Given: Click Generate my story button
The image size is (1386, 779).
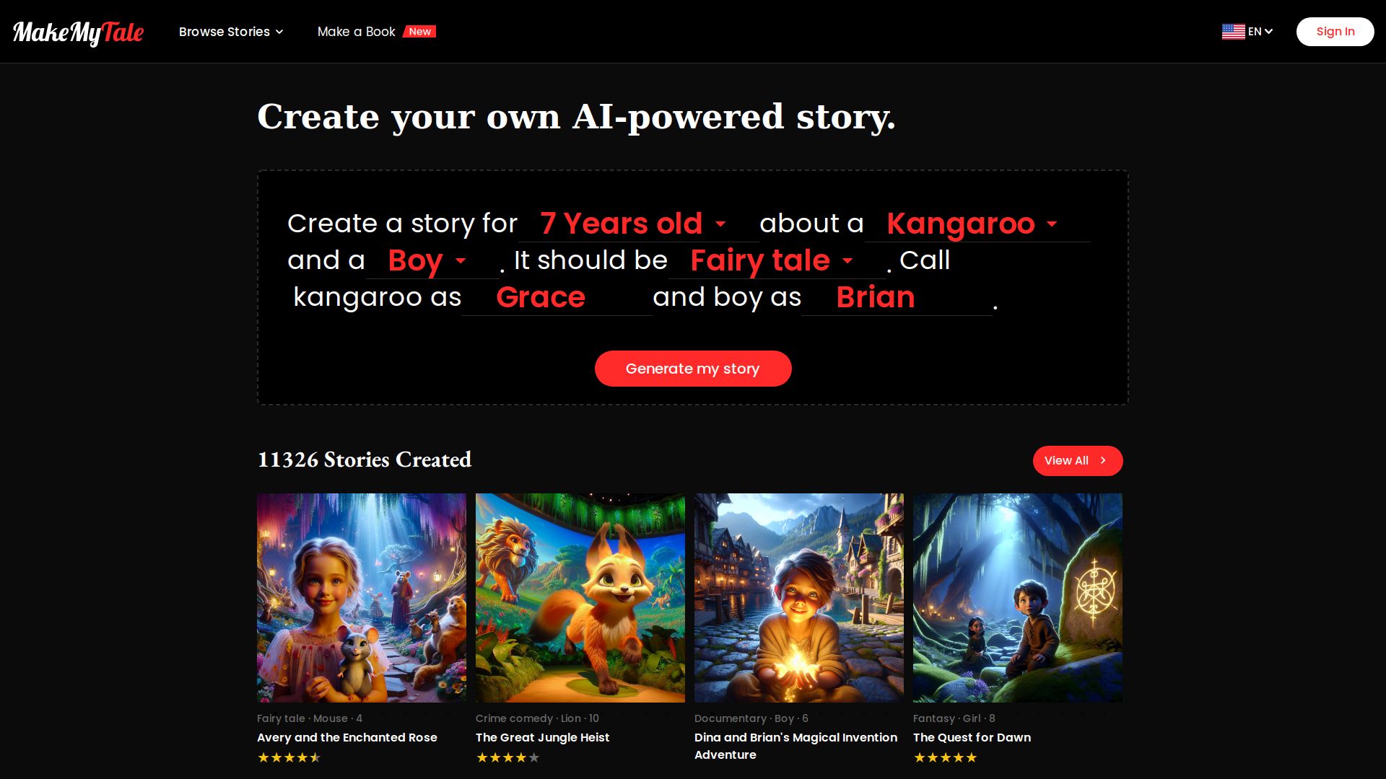Looking at the screenshot, I should pos(693,369).
